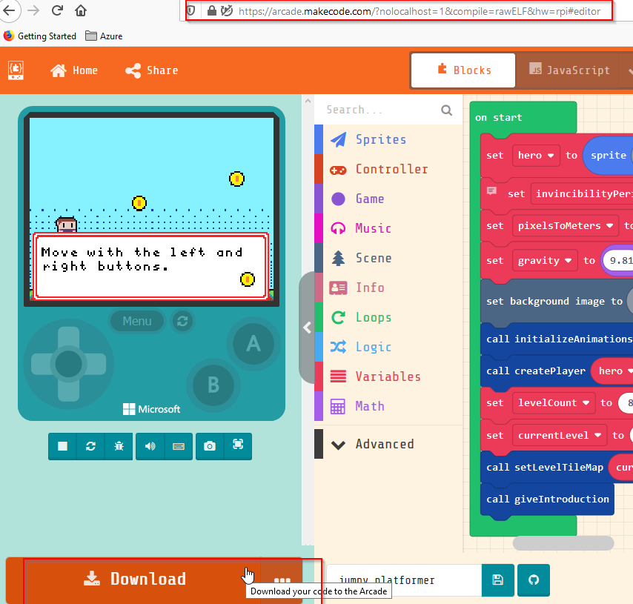This screenshot has width=633, height=604.
Task: Open the Loops block category
Action: 388,317
